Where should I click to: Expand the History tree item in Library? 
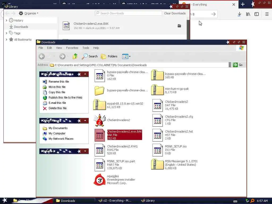[6, 20]
